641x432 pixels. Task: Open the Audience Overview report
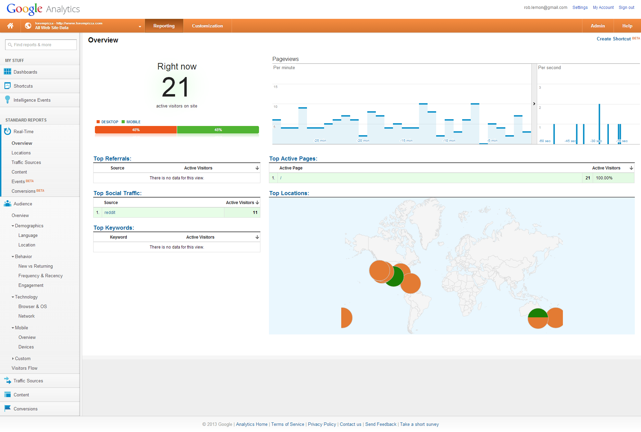click(x=20, y=216)
